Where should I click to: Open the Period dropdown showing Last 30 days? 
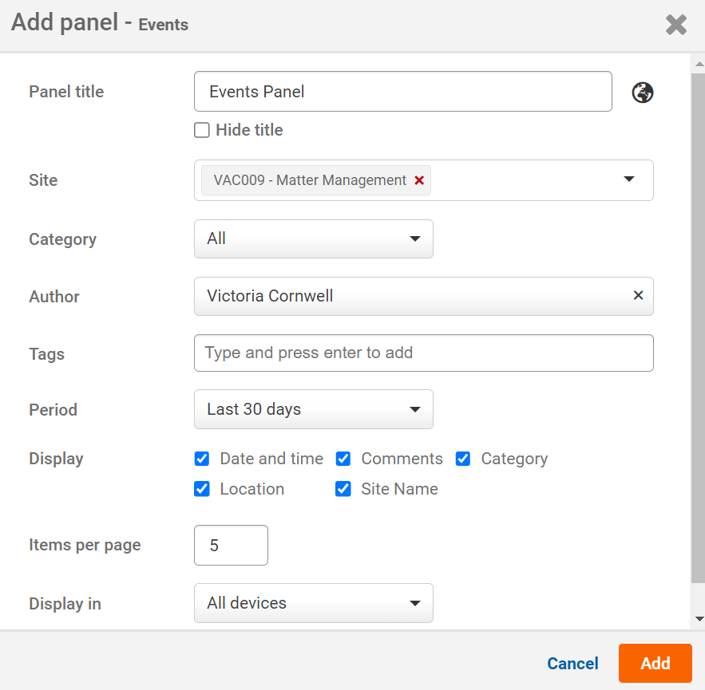313,409
